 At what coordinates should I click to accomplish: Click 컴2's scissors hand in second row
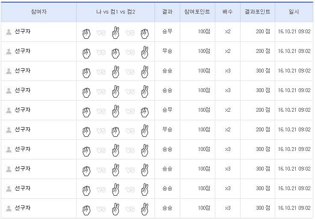click(x=145, y=52)
